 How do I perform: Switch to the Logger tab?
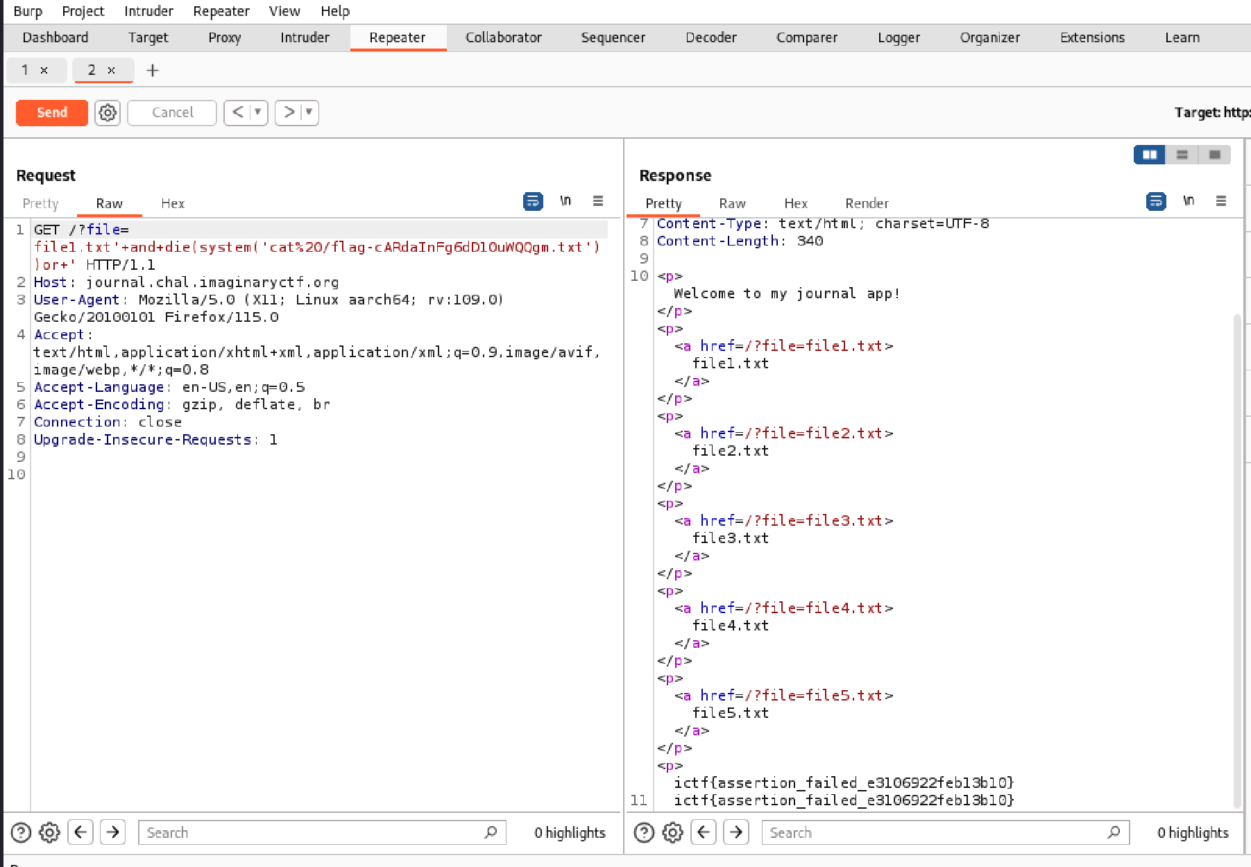pyautogui.click(x=899, y=37)
